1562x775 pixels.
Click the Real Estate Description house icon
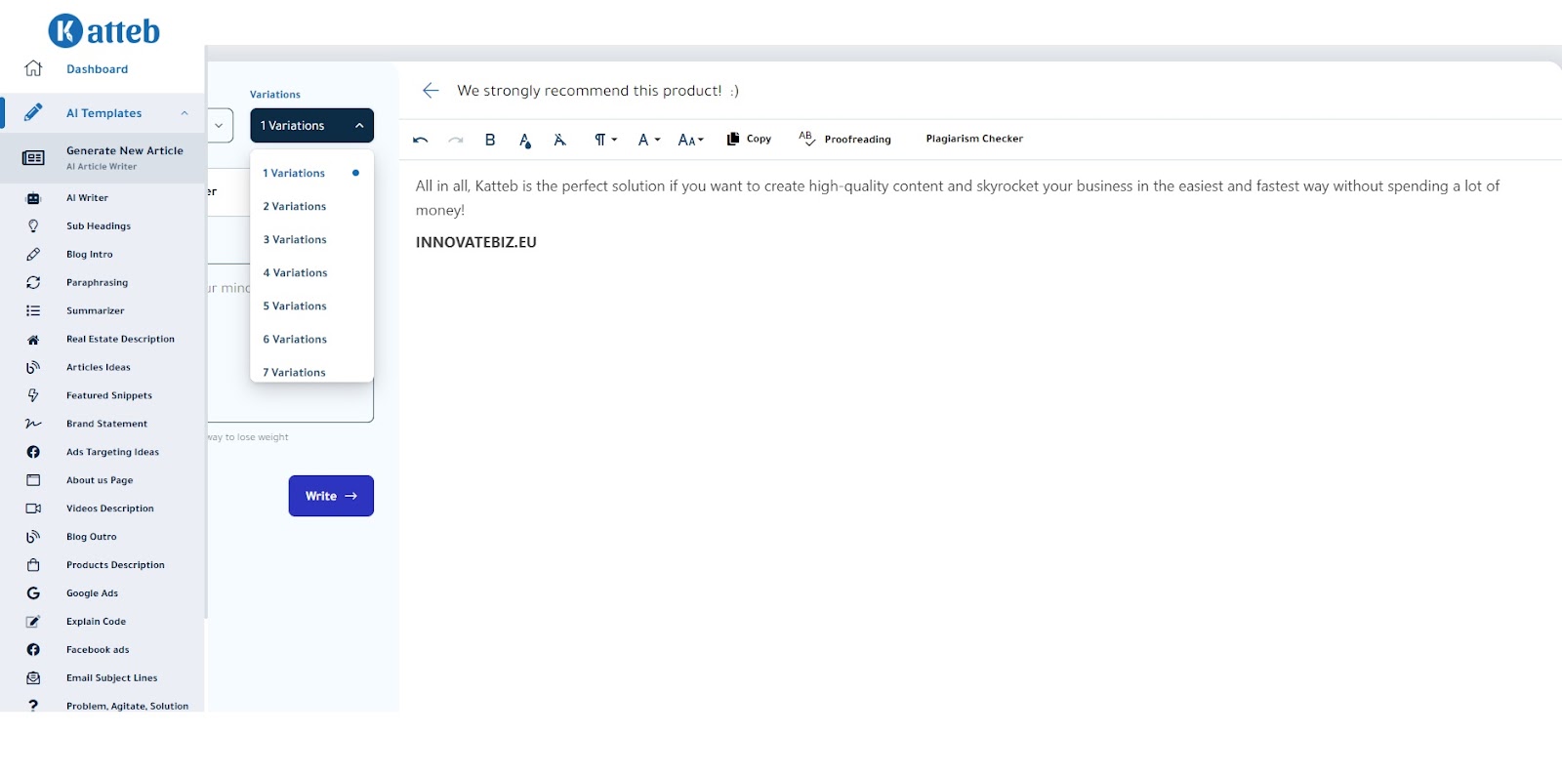[33, 340]
